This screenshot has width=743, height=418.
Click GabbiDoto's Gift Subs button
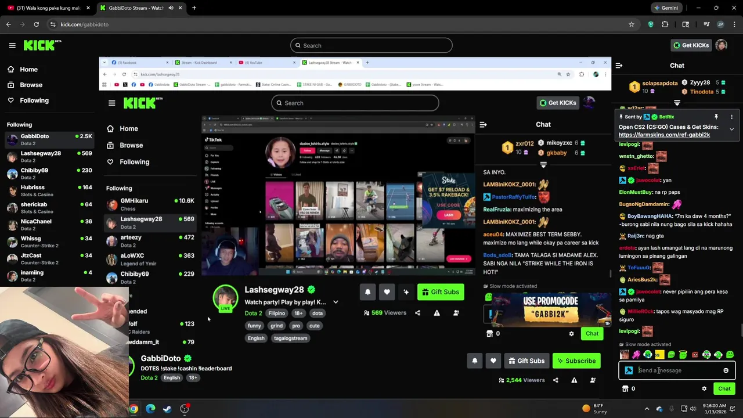(526, 361)
